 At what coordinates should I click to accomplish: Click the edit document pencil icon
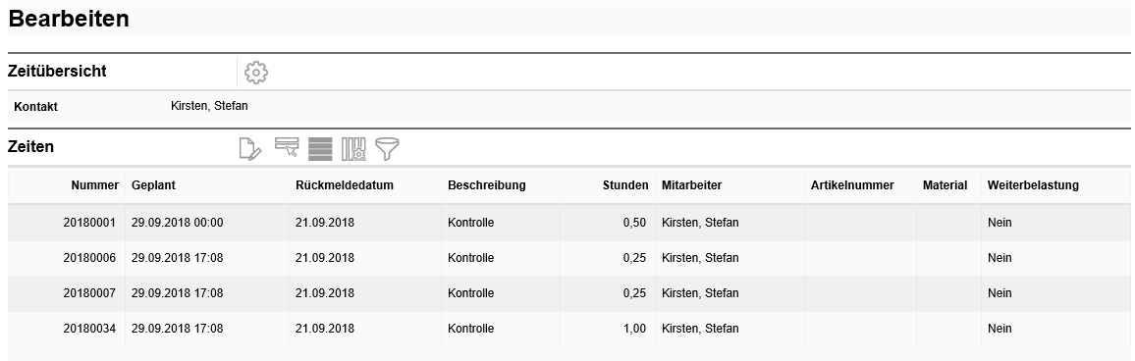(249, 149)
